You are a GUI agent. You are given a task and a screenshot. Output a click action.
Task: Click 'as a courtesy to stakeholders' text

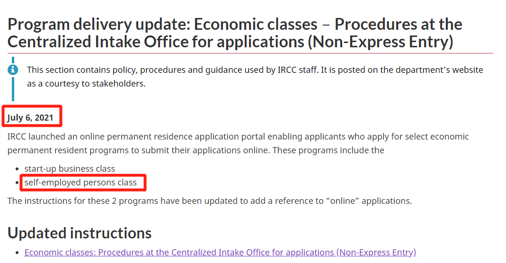[86, 83]
